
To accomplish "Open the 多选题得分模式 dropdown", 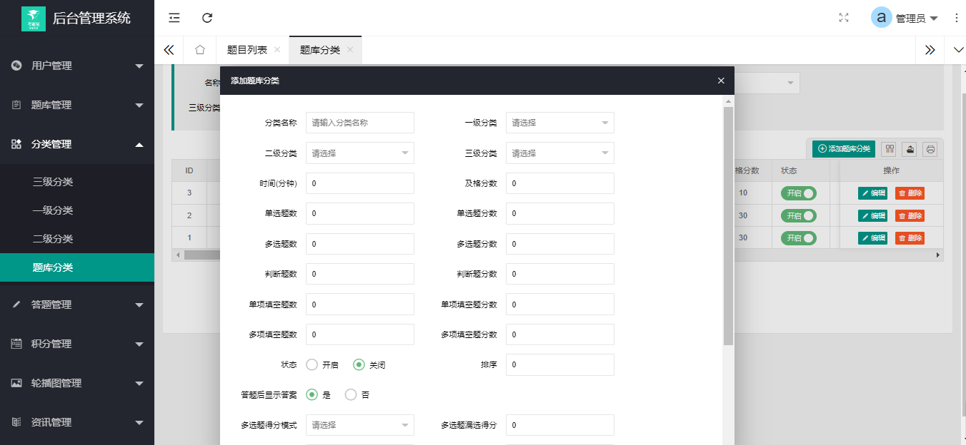I will [360, 425].
